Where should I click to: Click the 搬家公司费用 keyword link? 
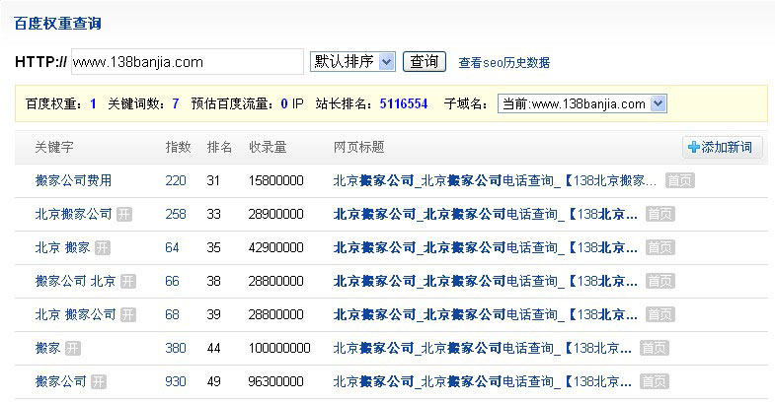click(73, 180)
